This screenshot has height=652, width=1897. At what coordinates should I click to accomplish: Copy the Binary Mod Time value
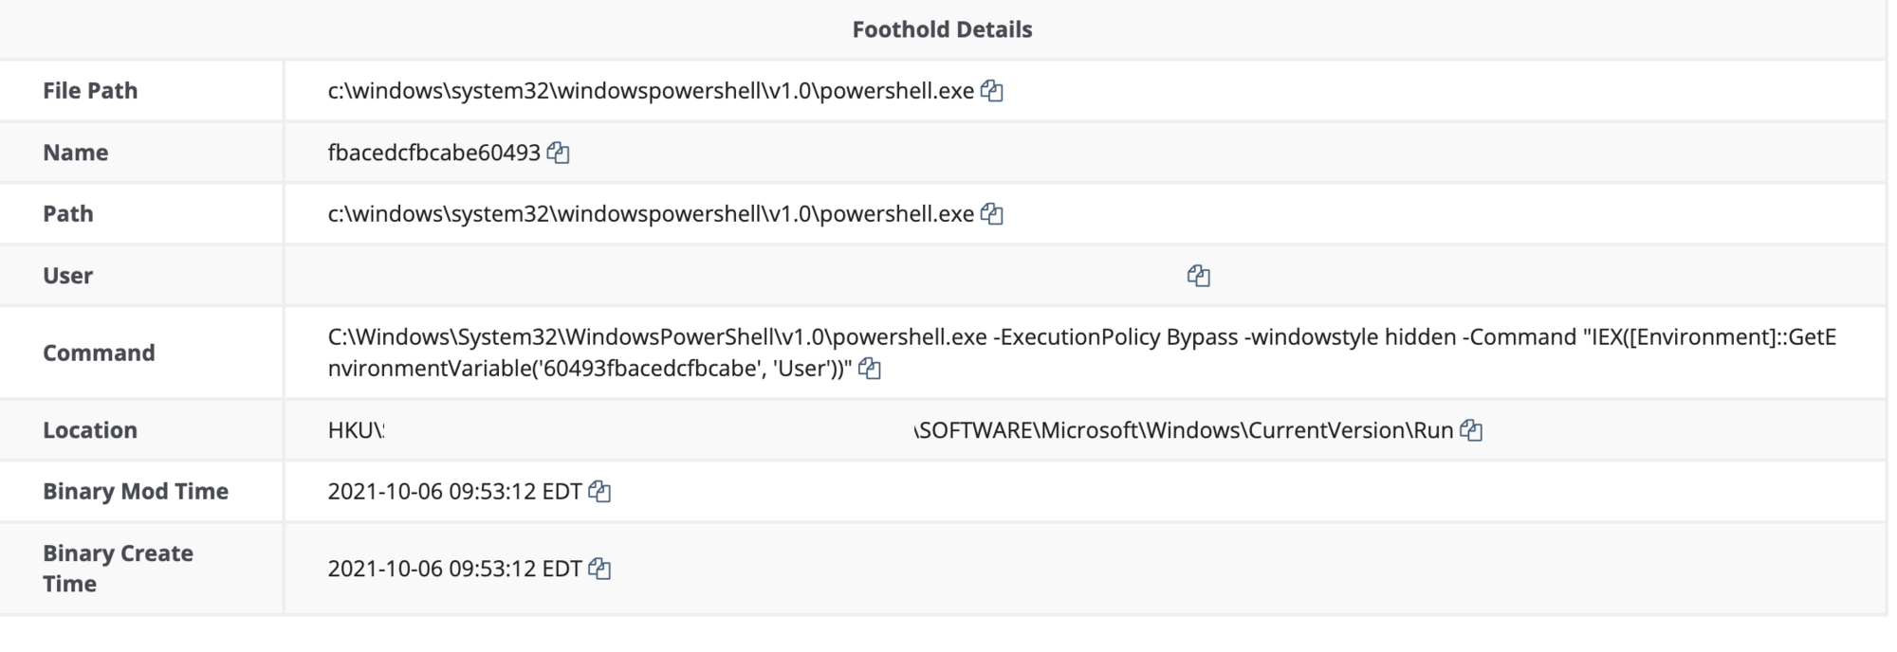click(x=599, y=491)
